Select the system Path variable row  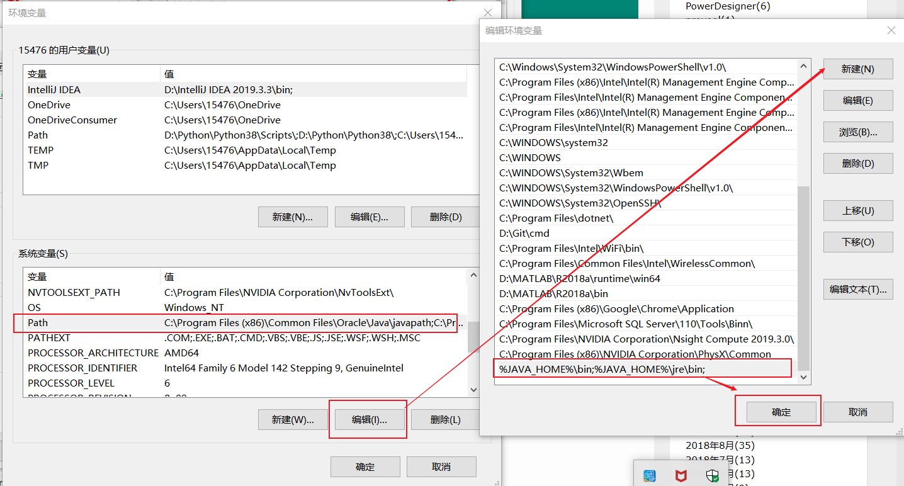pyautogui.click(x=246, y=323)
